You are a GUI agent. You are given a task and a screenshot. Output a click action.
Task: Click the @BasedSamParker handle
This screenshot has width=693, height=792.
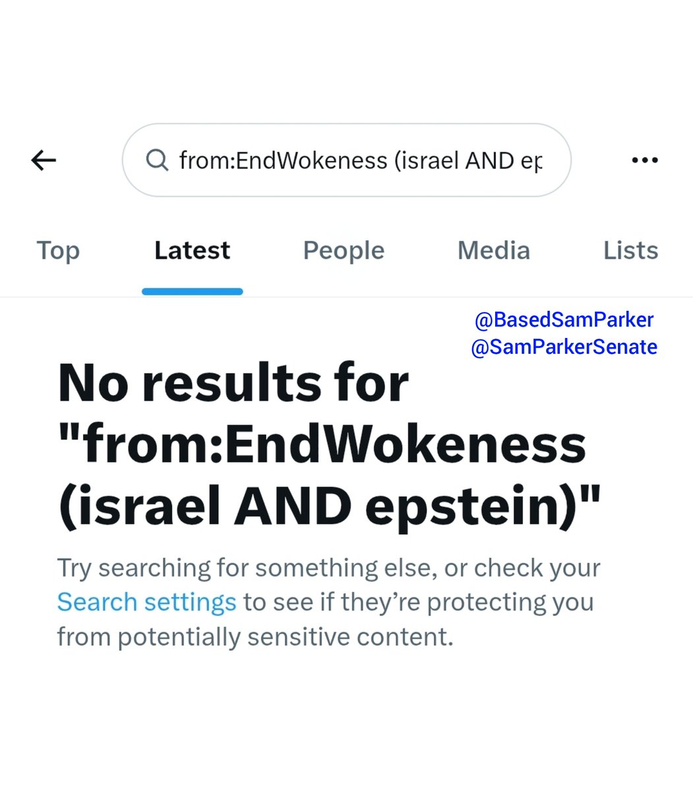point(564,320)
